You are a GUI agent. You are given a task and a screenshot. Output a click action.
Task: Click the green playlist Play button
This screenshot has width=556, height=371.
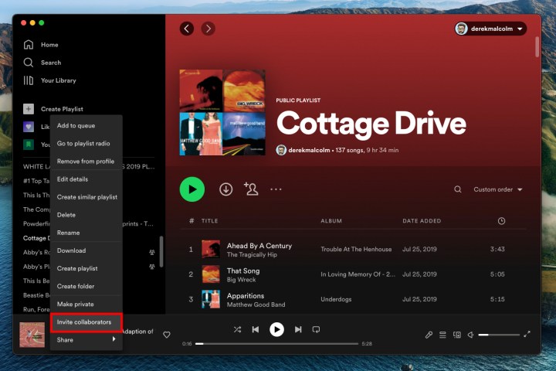pos(192,189)
